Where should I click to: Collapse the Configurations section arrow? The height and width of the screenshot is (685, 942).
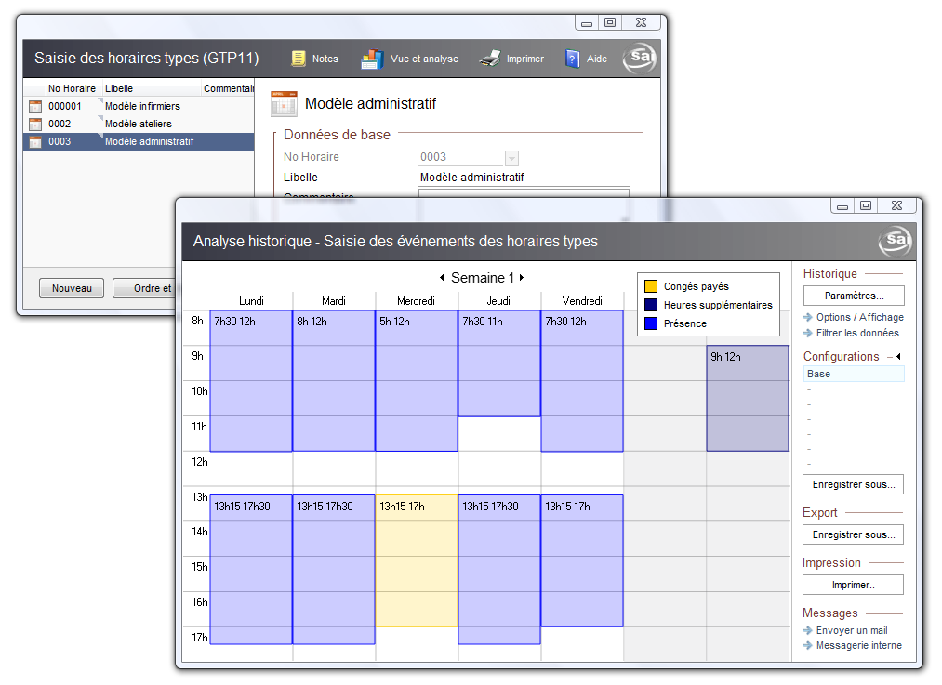point(897,357)
